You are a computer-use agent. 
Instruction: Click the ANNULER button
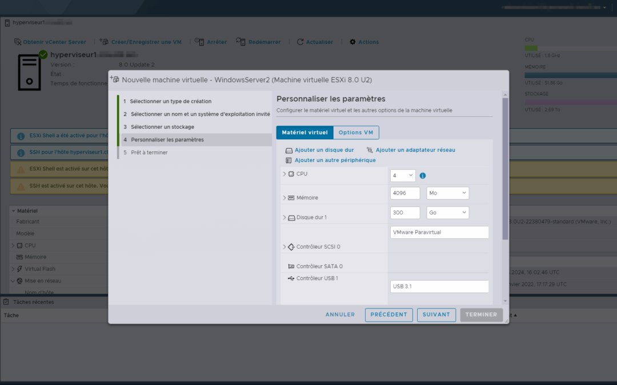340,315
